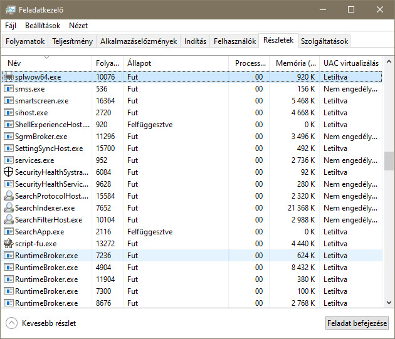Screen dimensions: 395x339
Task: Click PID 952 of services.exe
Action: click(x=102, y=160)
